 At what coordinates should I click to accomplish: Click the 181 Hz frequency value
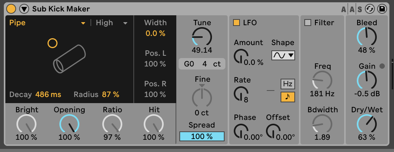[322, 94]
